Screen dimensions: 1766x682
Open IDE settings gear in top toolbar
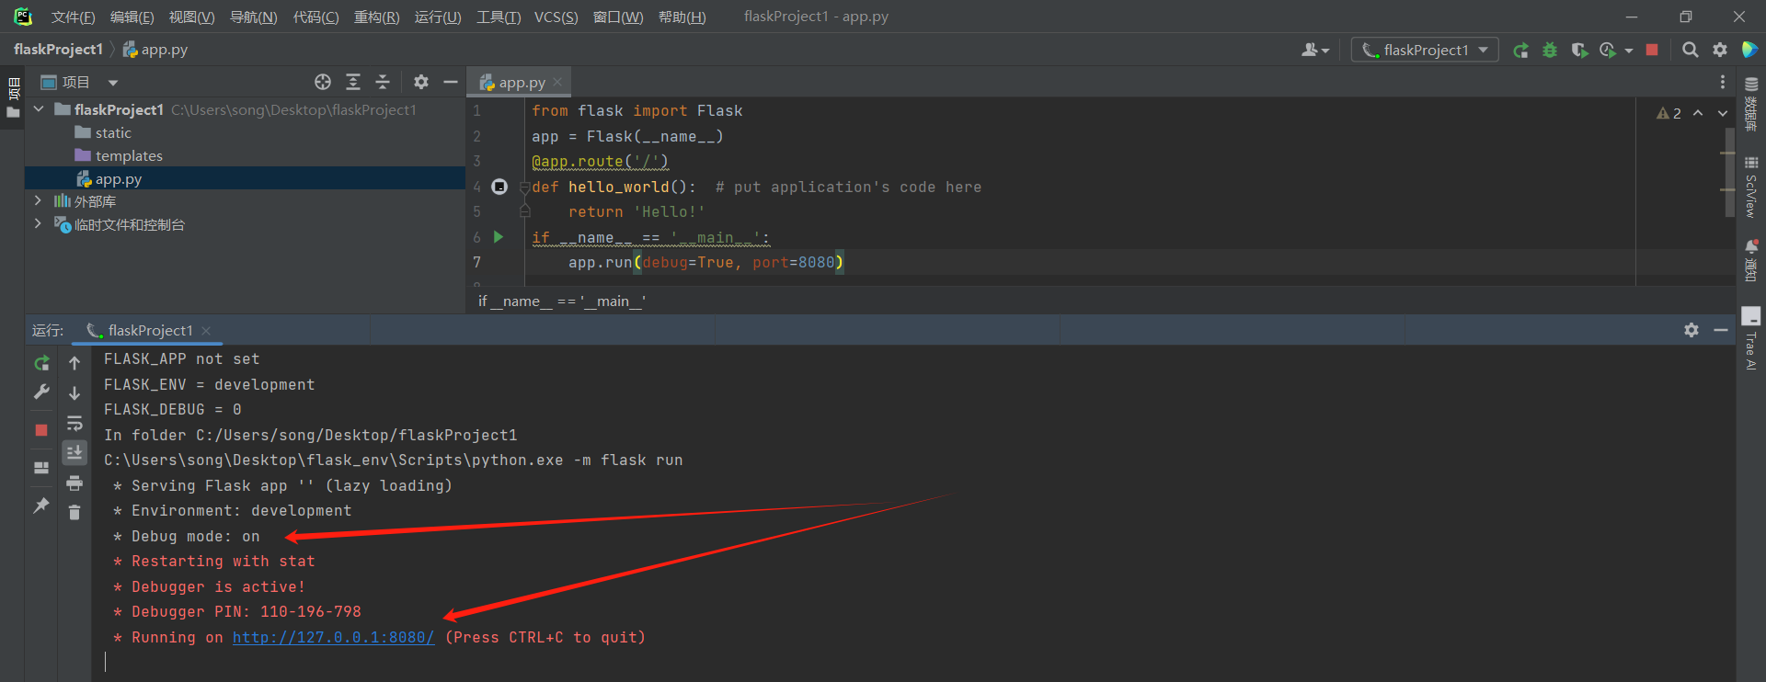[1720, 51]
